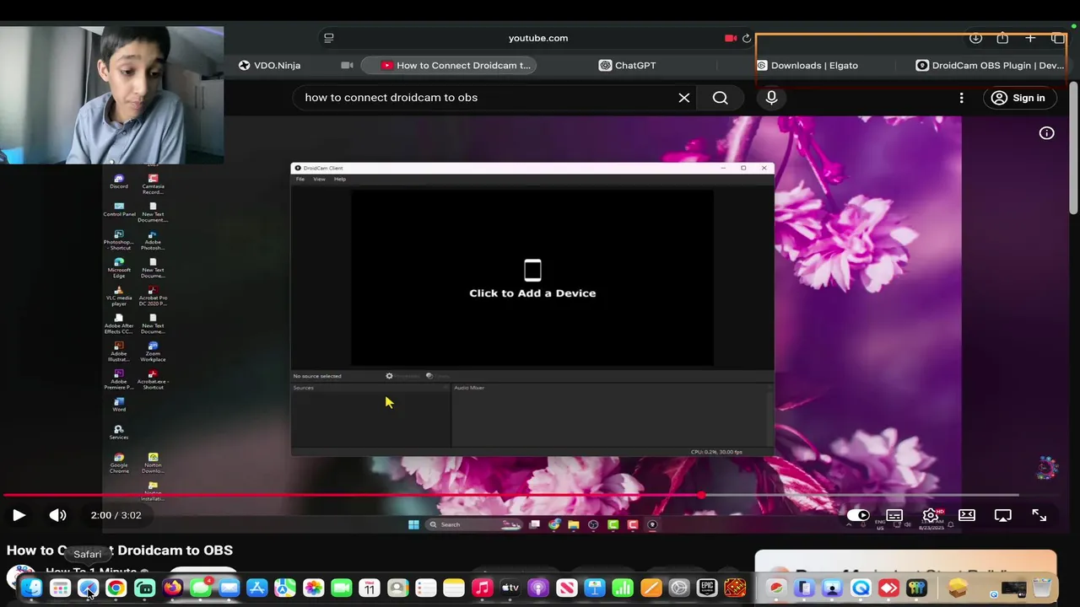Open Finder from the Dock

(x=31, y=588)
